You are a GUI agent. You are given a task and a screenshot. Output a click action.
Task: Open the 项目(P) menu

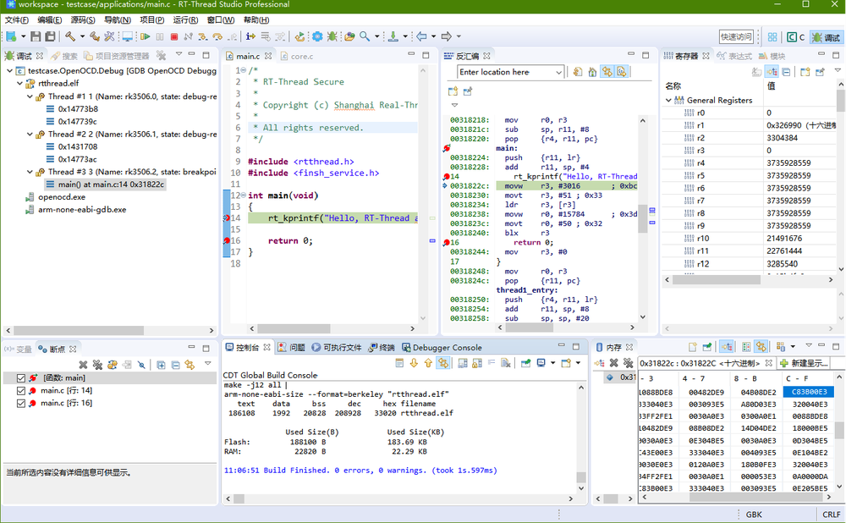tap(151, 20)
